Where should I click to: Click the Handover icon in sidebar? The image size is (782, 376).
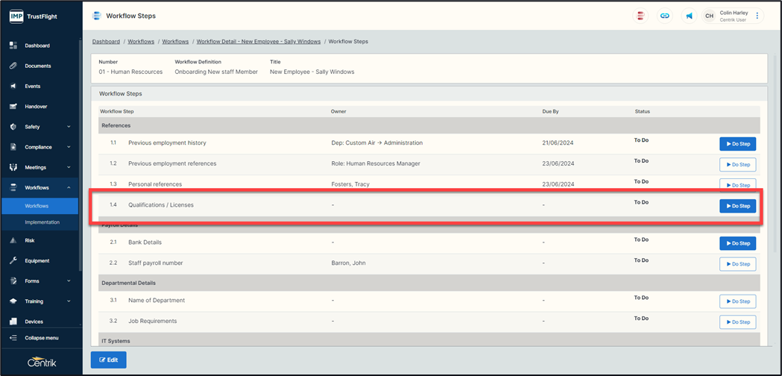pyautogui.click(x=13, y=107)
